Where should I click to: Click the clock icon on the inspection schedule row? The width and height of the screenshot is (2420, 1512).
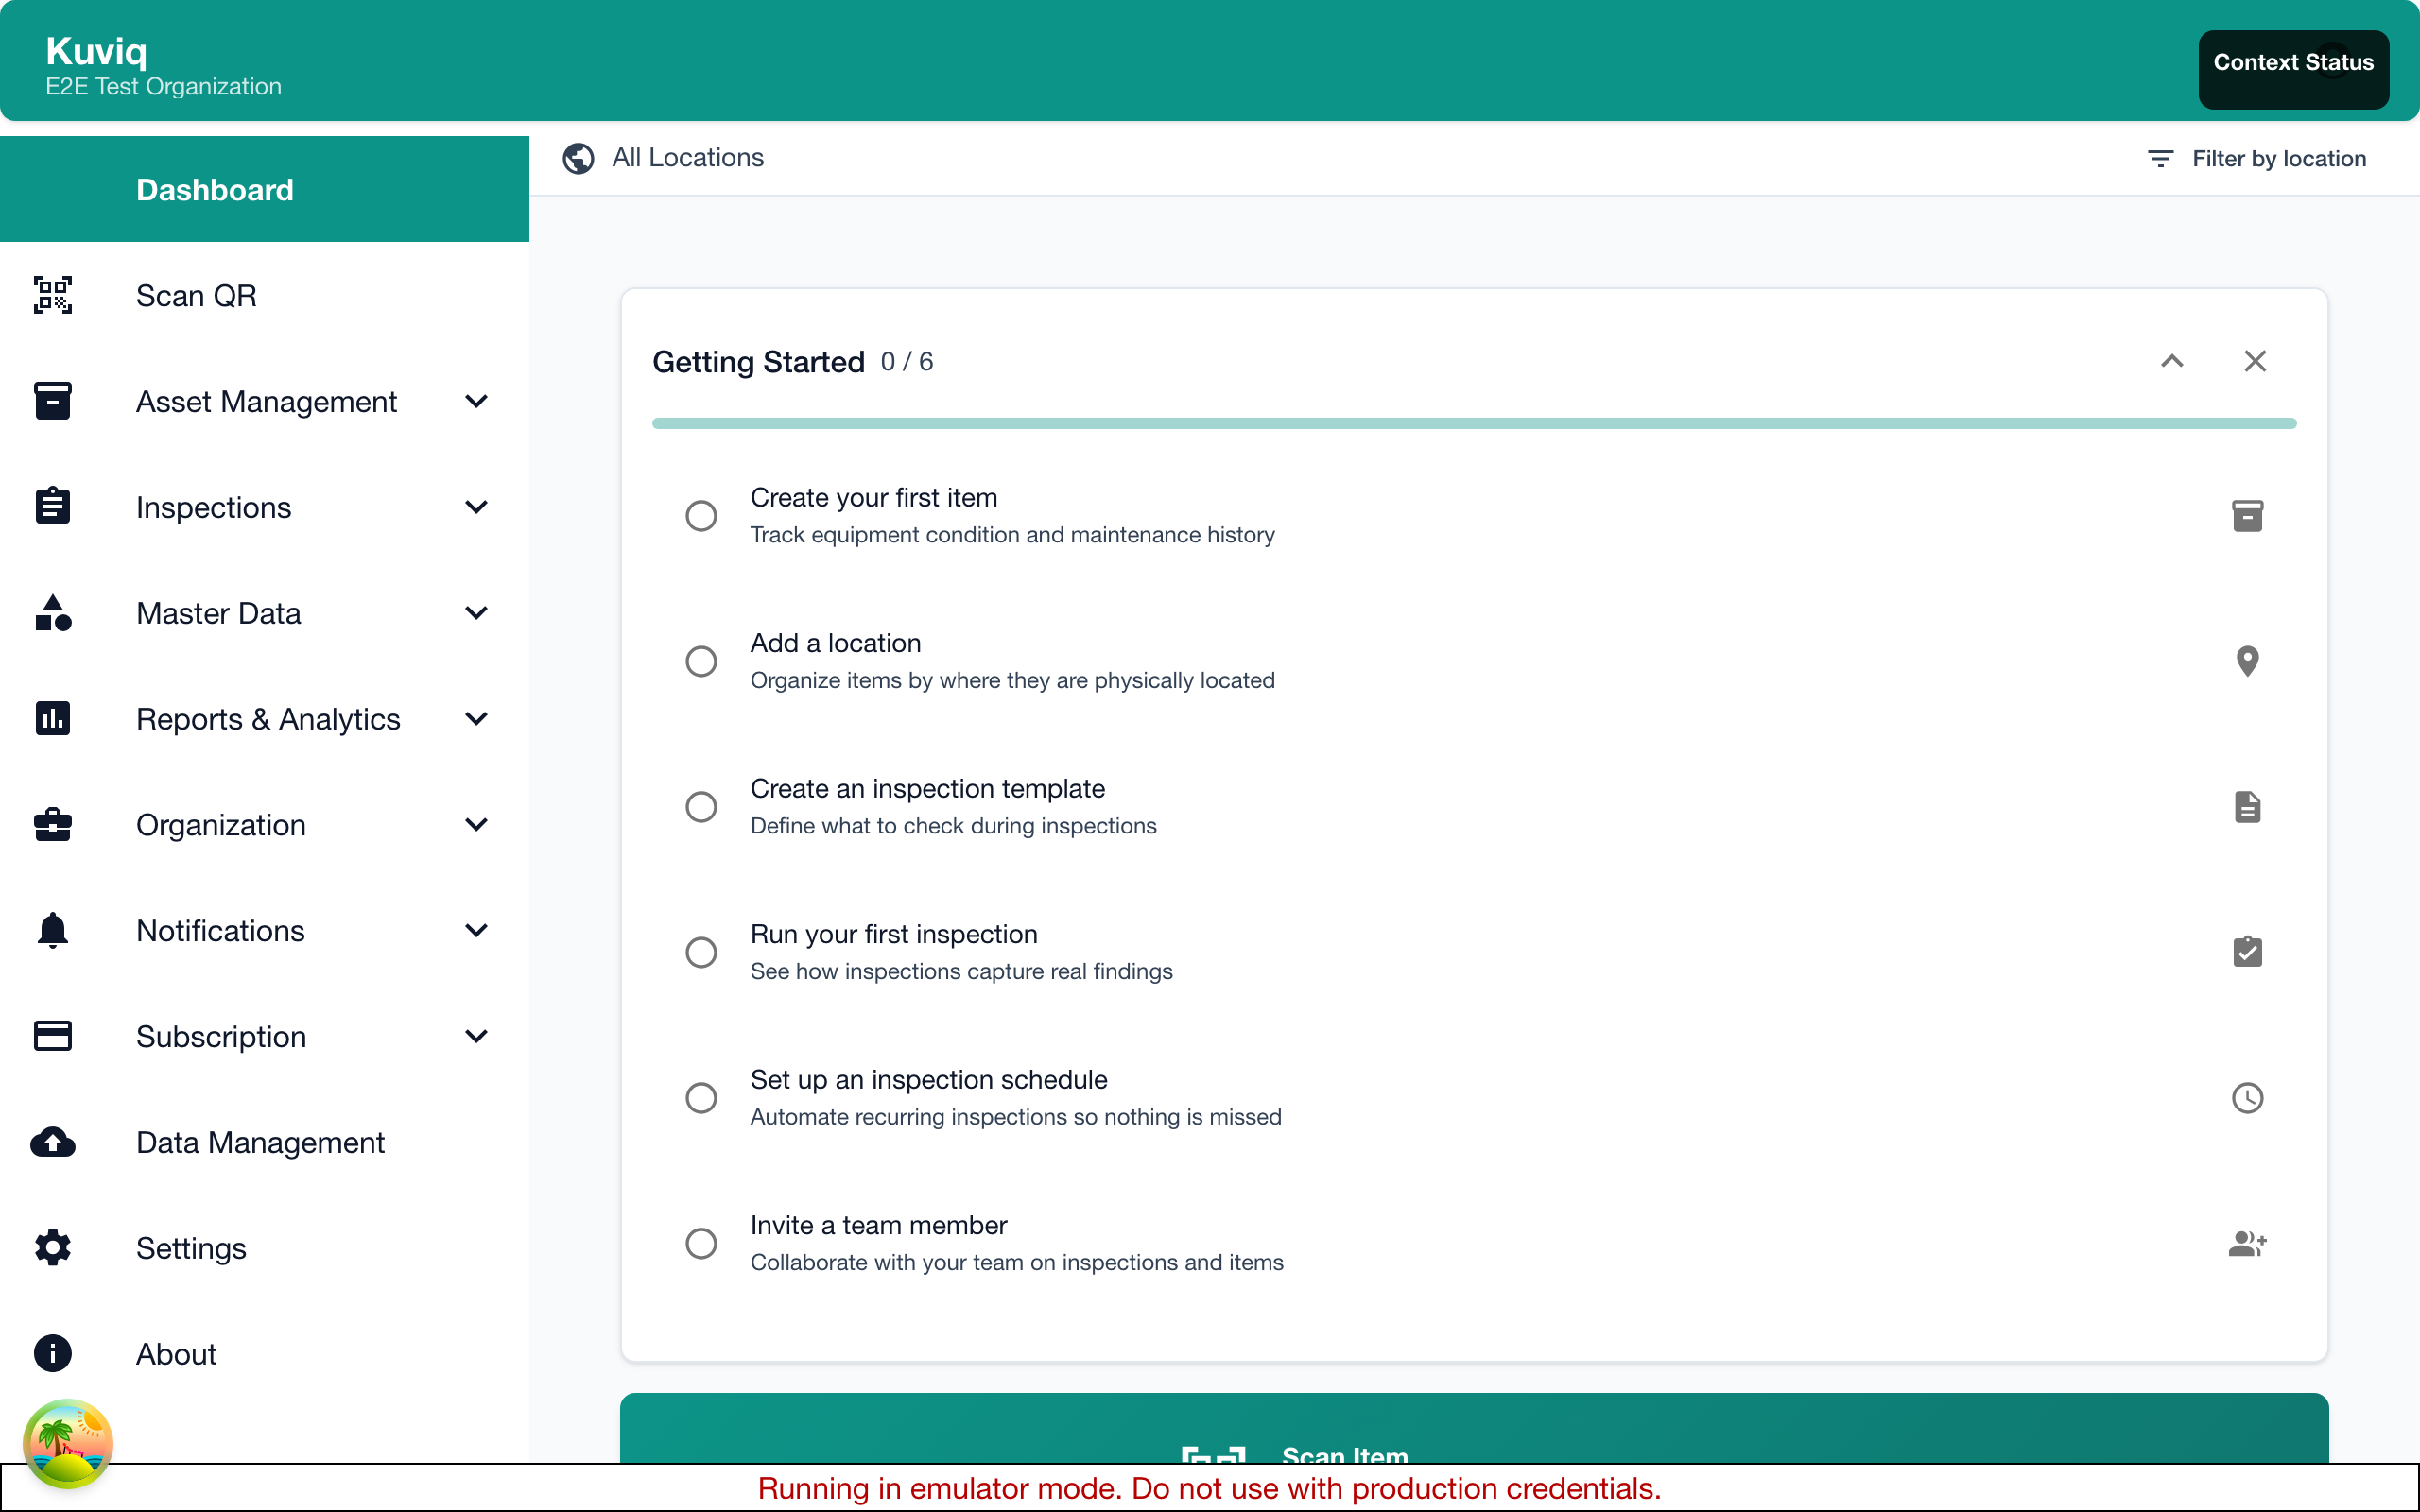coord(2247,1098)
